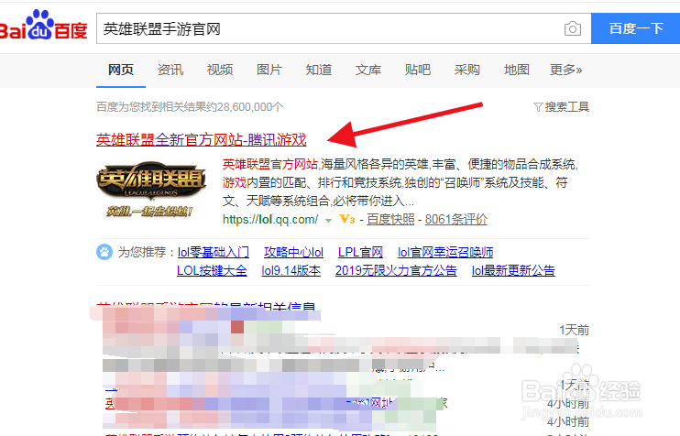Open the lol零基础入门 suggestion
Image resolution: width=680 pixels, height=436 pixels.
214,252
